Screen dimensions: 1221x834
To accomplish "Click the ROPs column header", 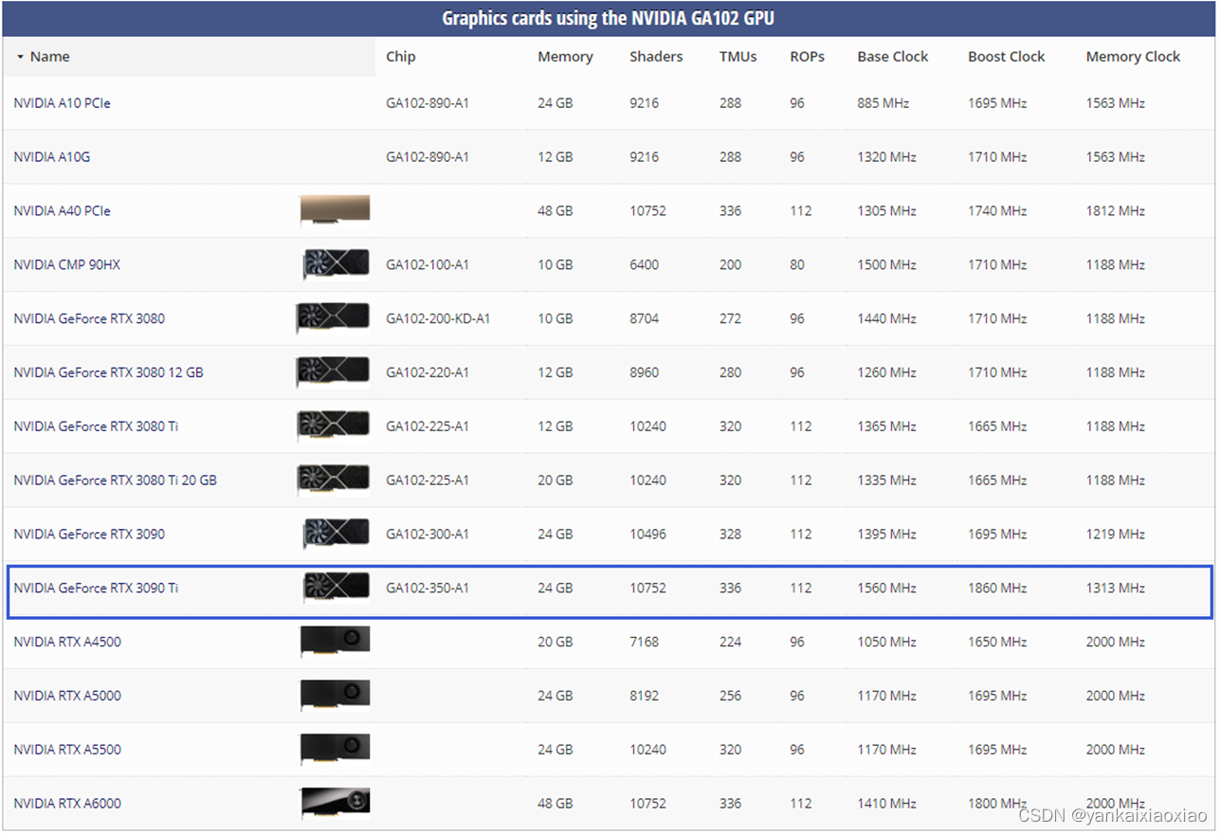I will coord(807,57).
